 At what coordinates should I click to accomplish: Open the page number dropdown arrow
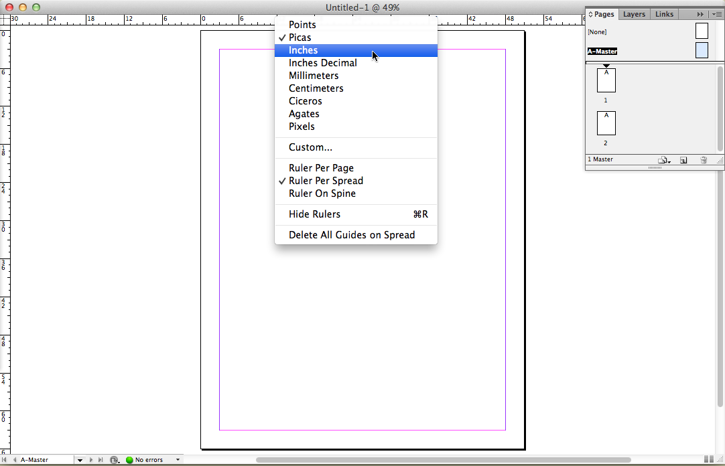tap(80, 460)
